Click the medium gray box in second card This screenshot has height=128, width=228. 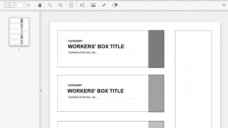[156, 93]
